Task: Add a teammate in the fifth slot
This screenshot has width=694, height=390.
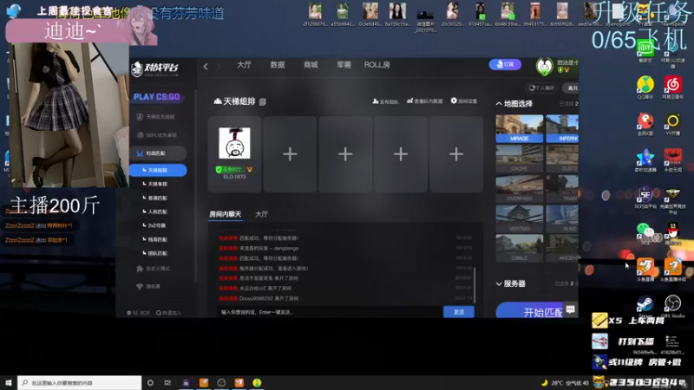Action: click(456, 154)
